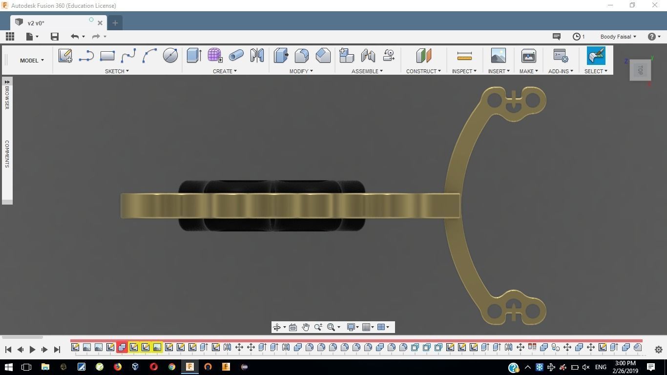Open the Viewports layout dropdown
This screenshot has width=667, height=375.
(383, 327)
